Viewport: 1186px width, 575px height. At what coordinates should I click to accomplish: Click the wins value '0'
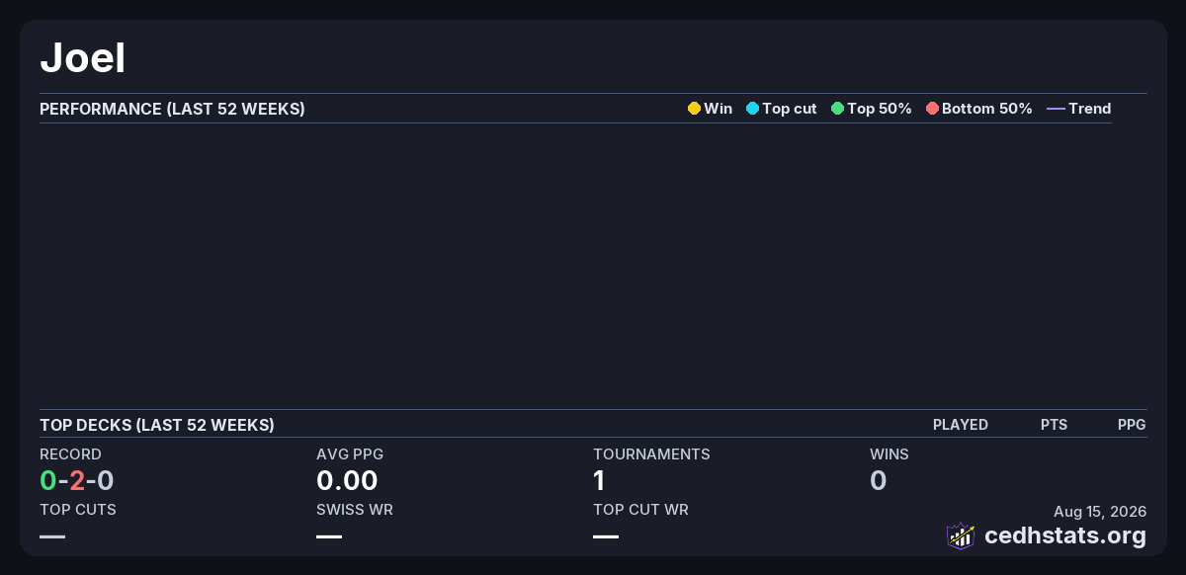(x=878, y=481)
